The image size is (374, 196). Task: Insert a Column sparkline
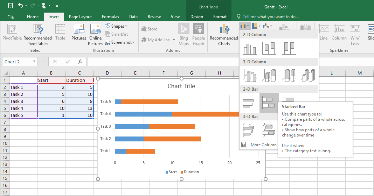339,32
